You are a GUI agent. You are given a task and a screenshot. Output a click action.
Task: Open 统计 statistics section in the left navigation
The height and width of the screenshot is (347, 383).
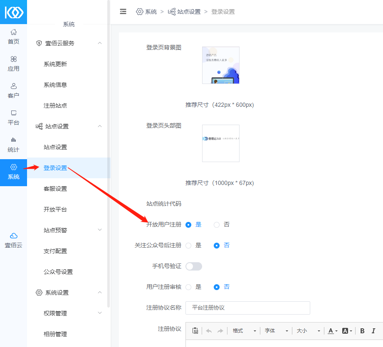point(13,145)
